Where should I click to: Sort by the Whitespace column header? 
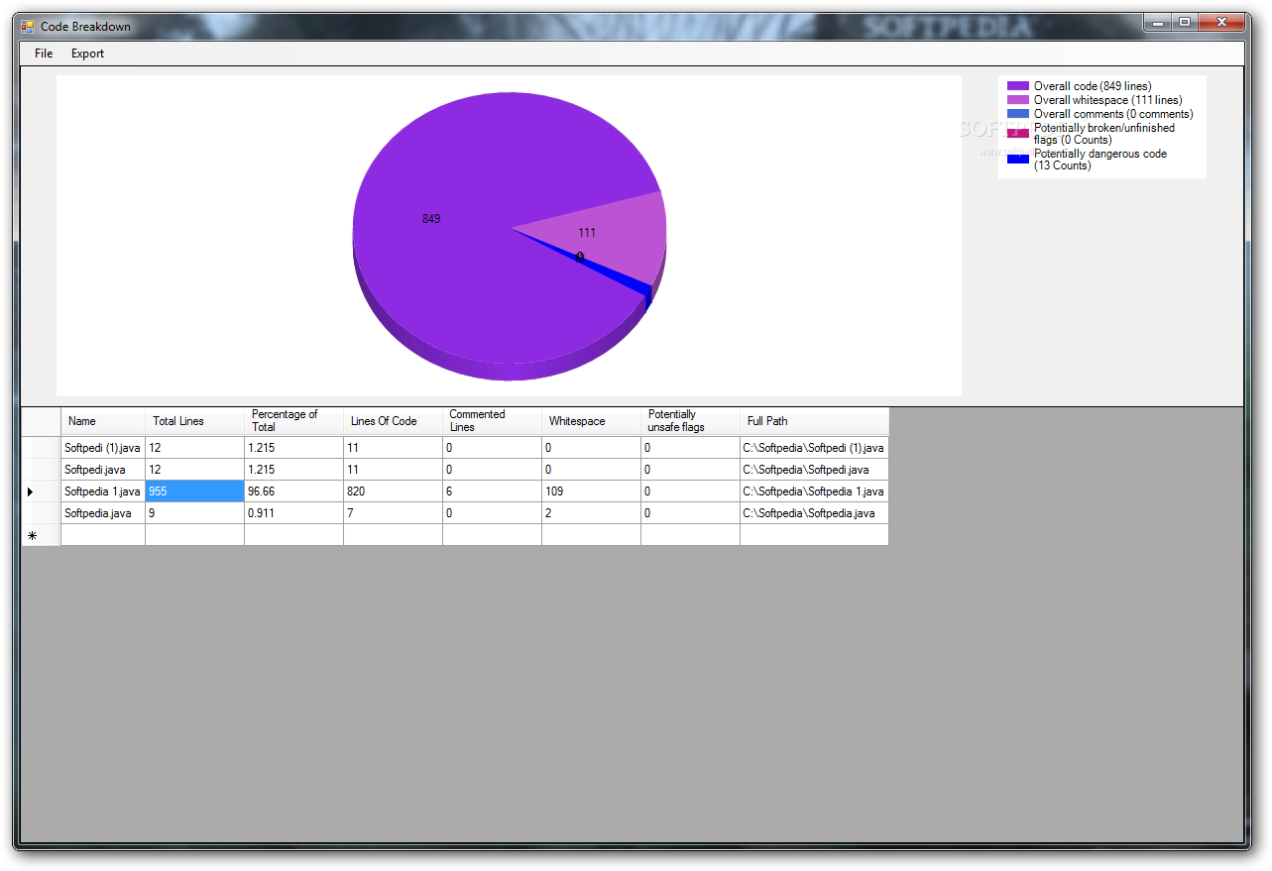(591, 421)
